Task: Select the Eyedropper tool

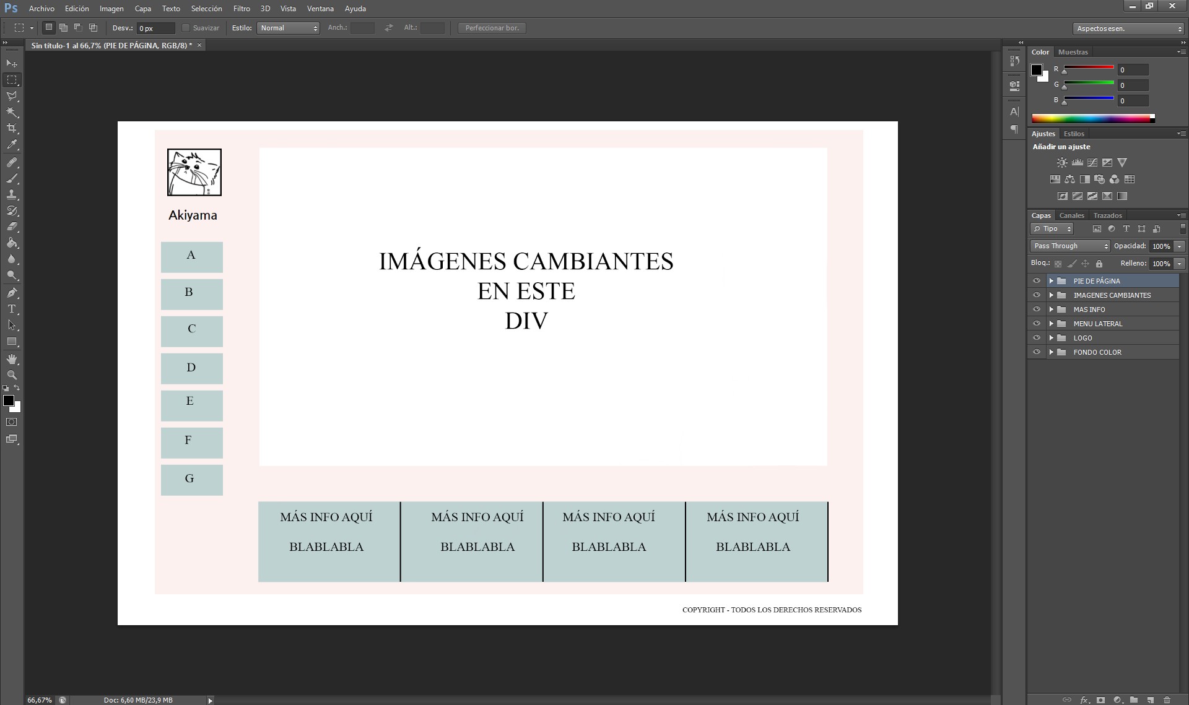Action: click(x=12, y=145)
